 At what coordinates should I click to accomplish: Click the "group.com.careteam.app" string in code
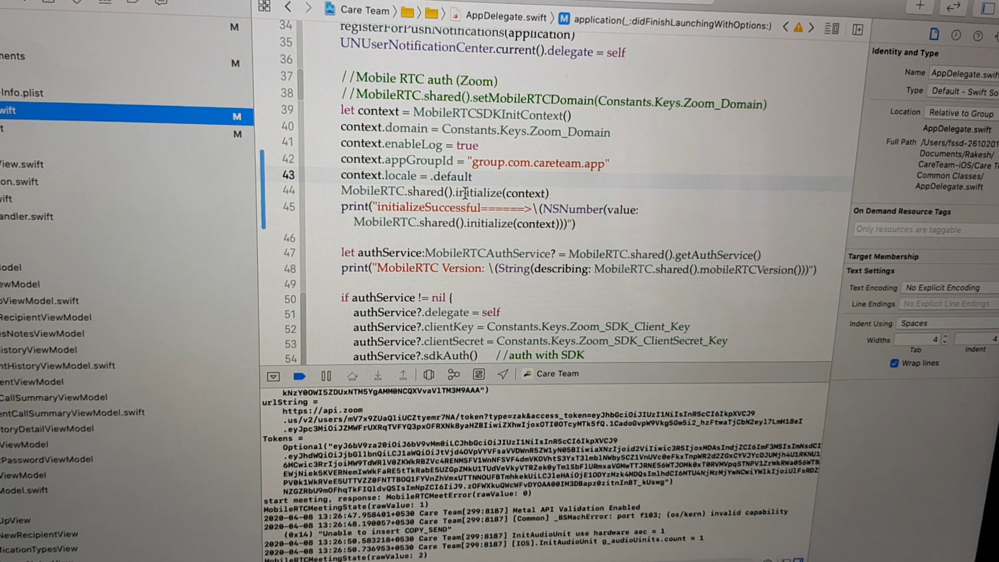tap(538, 162)
